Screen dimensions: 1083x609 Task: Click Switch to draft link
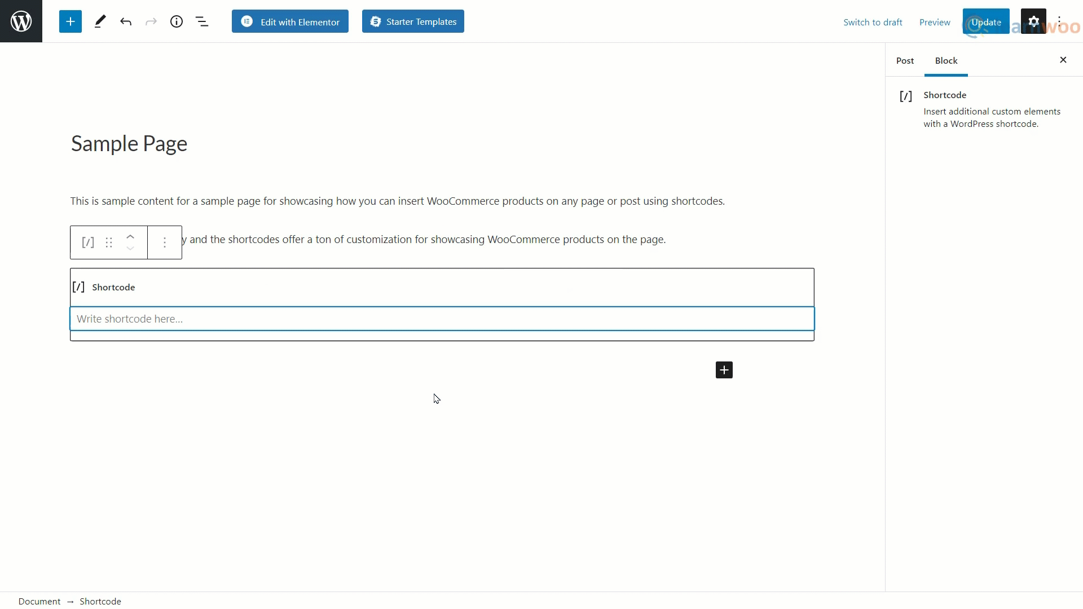[873, 21]
